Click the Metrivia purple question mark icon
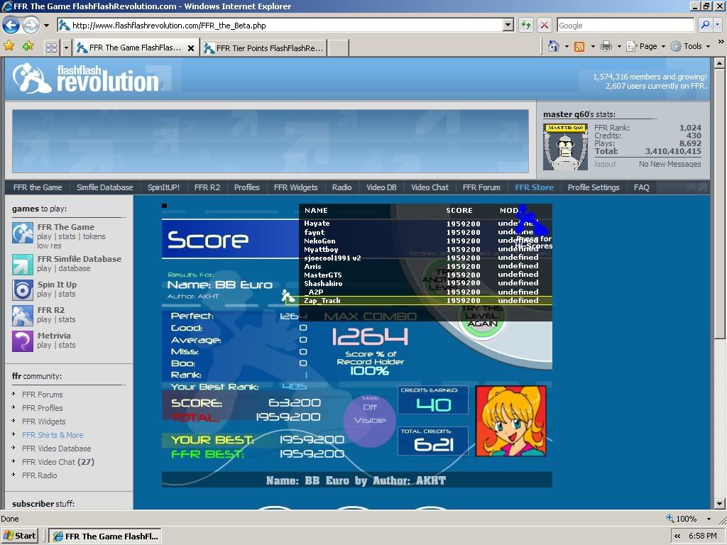This screenshot has width=727, height=545. [23, 341]
